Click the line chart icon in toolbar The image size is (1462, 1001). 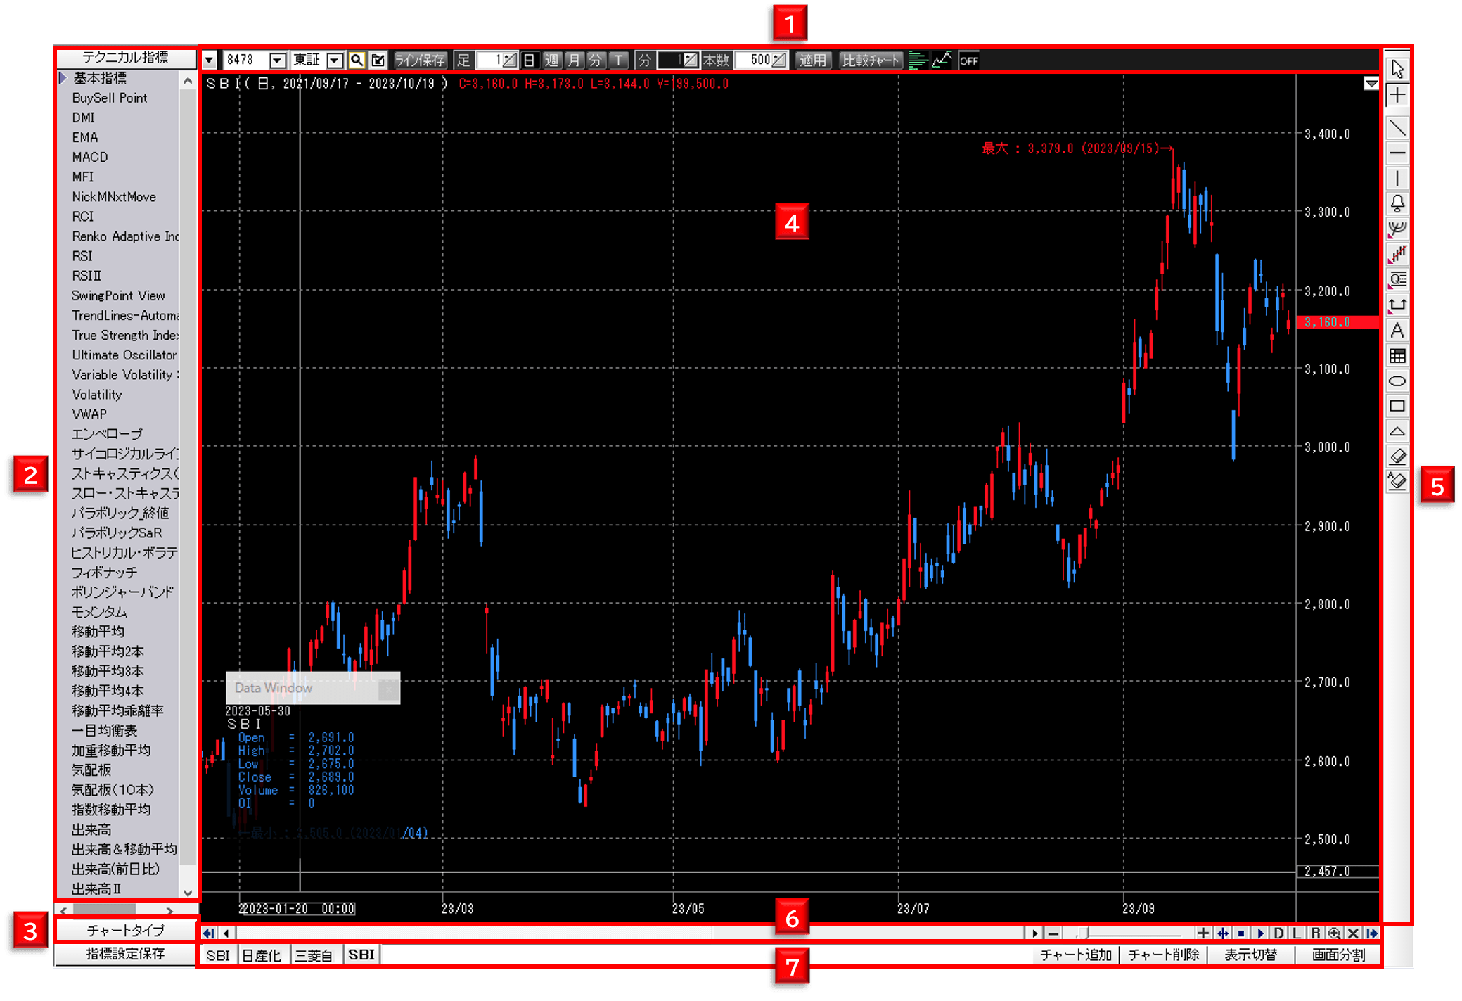(942, 60)
